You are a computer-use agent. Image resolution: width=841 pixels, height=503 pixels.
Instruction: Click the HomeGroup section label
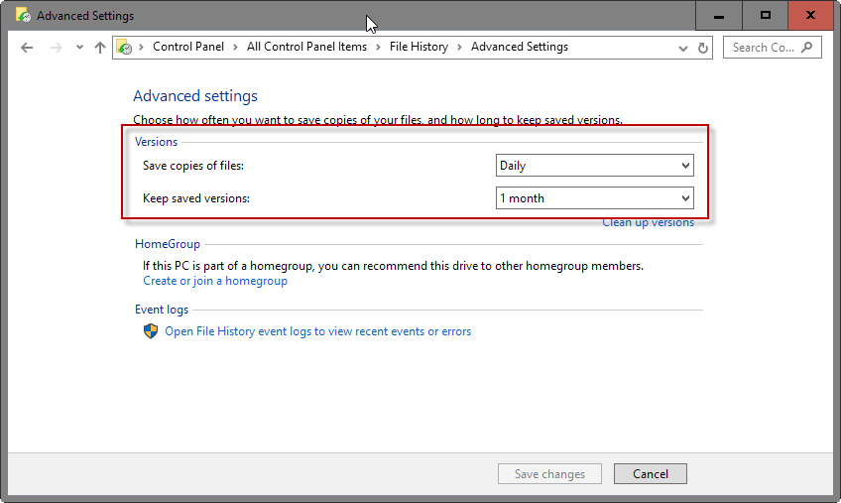[168, 244]
